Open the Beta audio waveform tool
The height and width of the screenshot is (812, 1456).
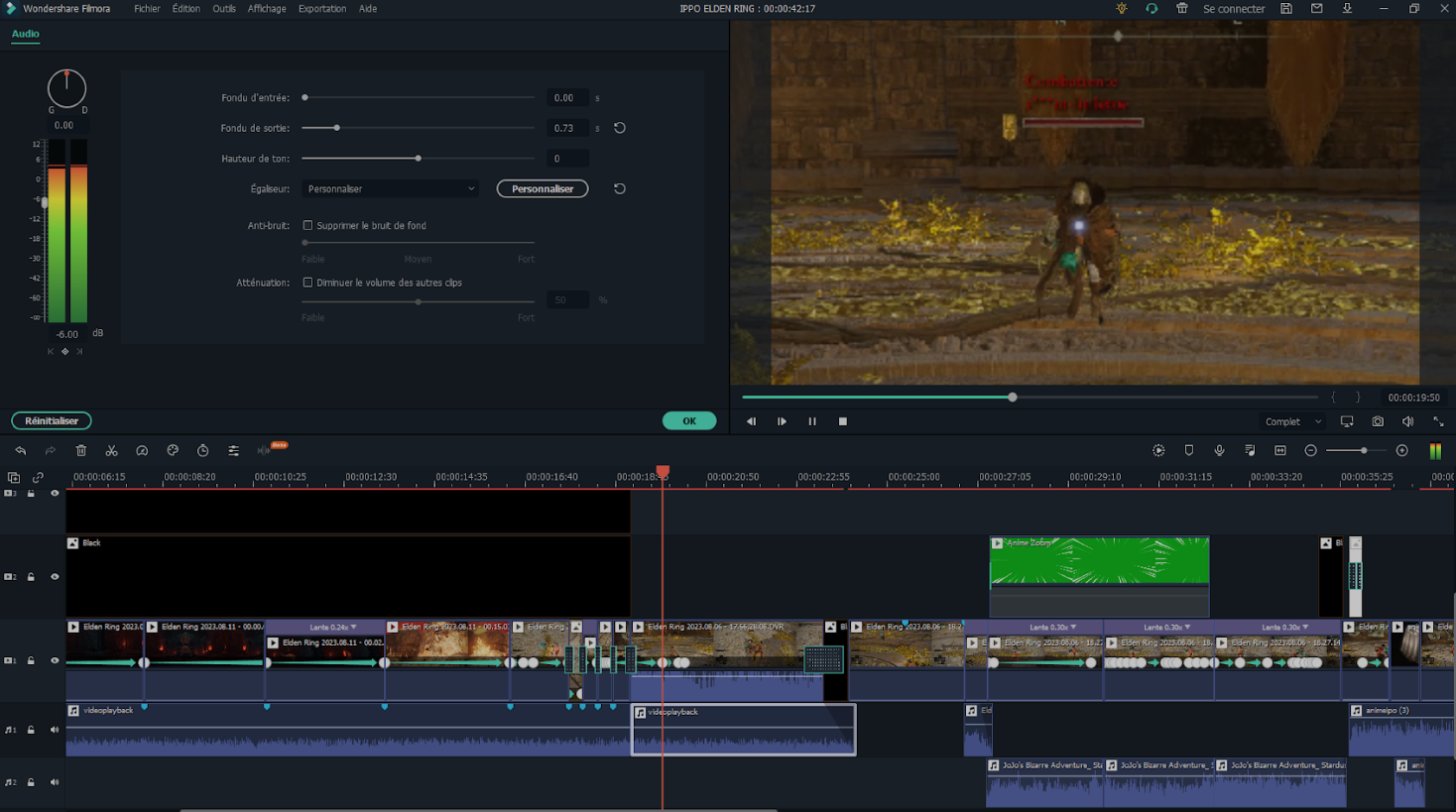pos(265,450)
